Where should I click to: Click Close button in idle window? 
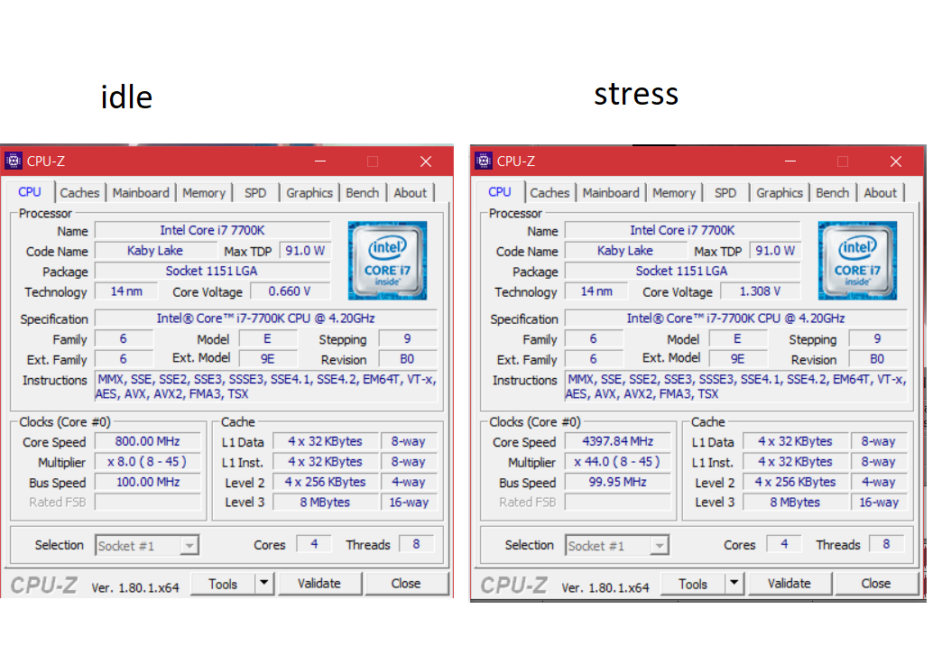(406, 584)
